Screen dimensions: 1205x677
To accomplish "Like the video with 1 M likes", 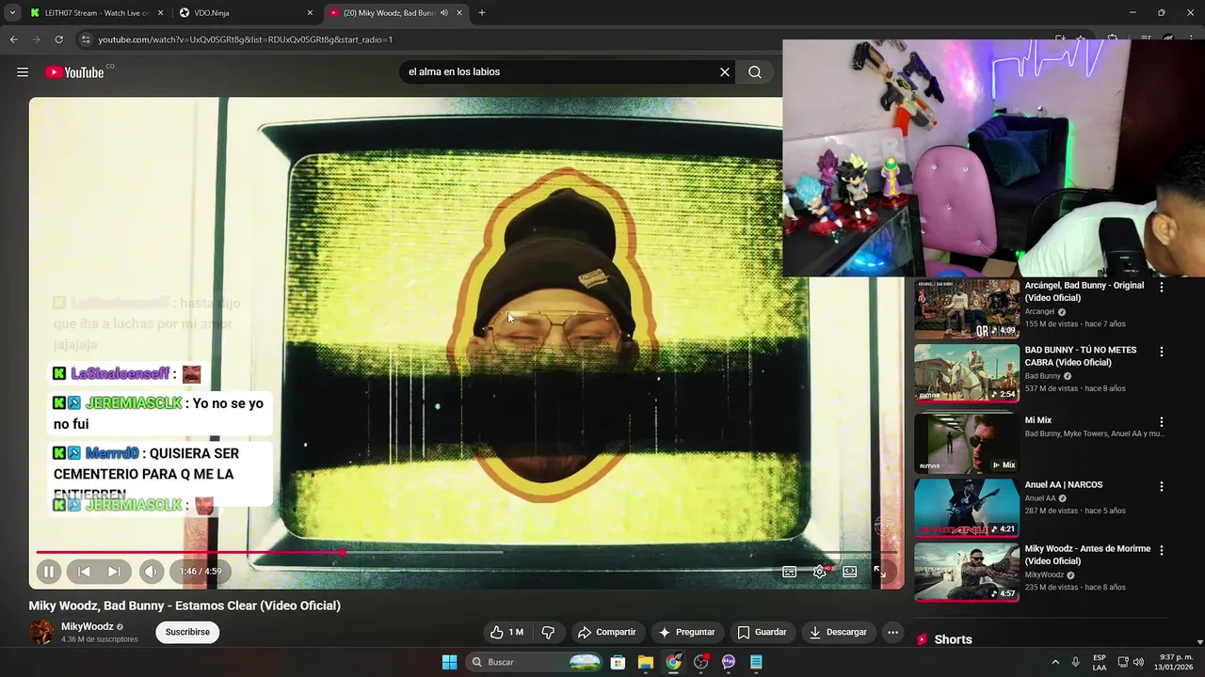I will point(506,632).
